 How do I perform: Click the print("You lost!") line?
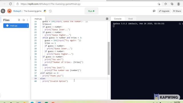click(x=55, y=68)
